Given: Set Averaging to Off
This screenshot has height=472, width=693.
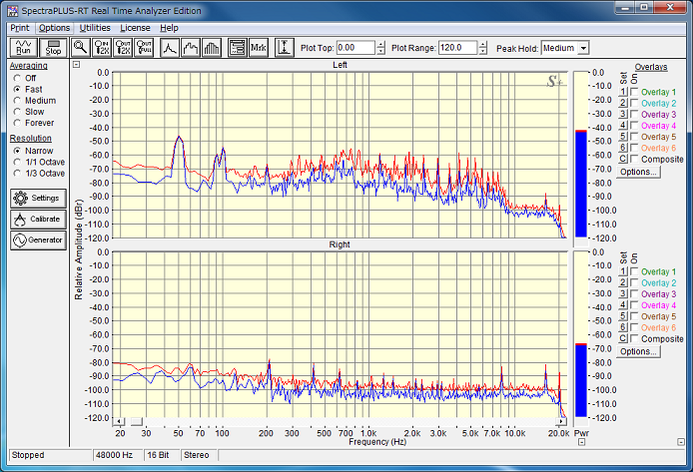Looking at the screenshot, I should [x=17, y=78].
